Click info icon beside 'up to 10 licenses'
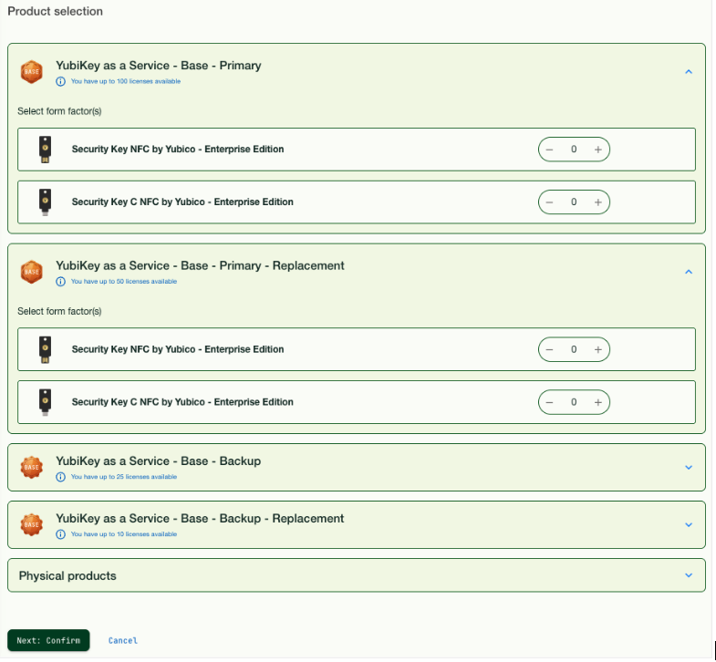This screenshot has width=716, height=662. pyautogui.click(x=61, y=533)
